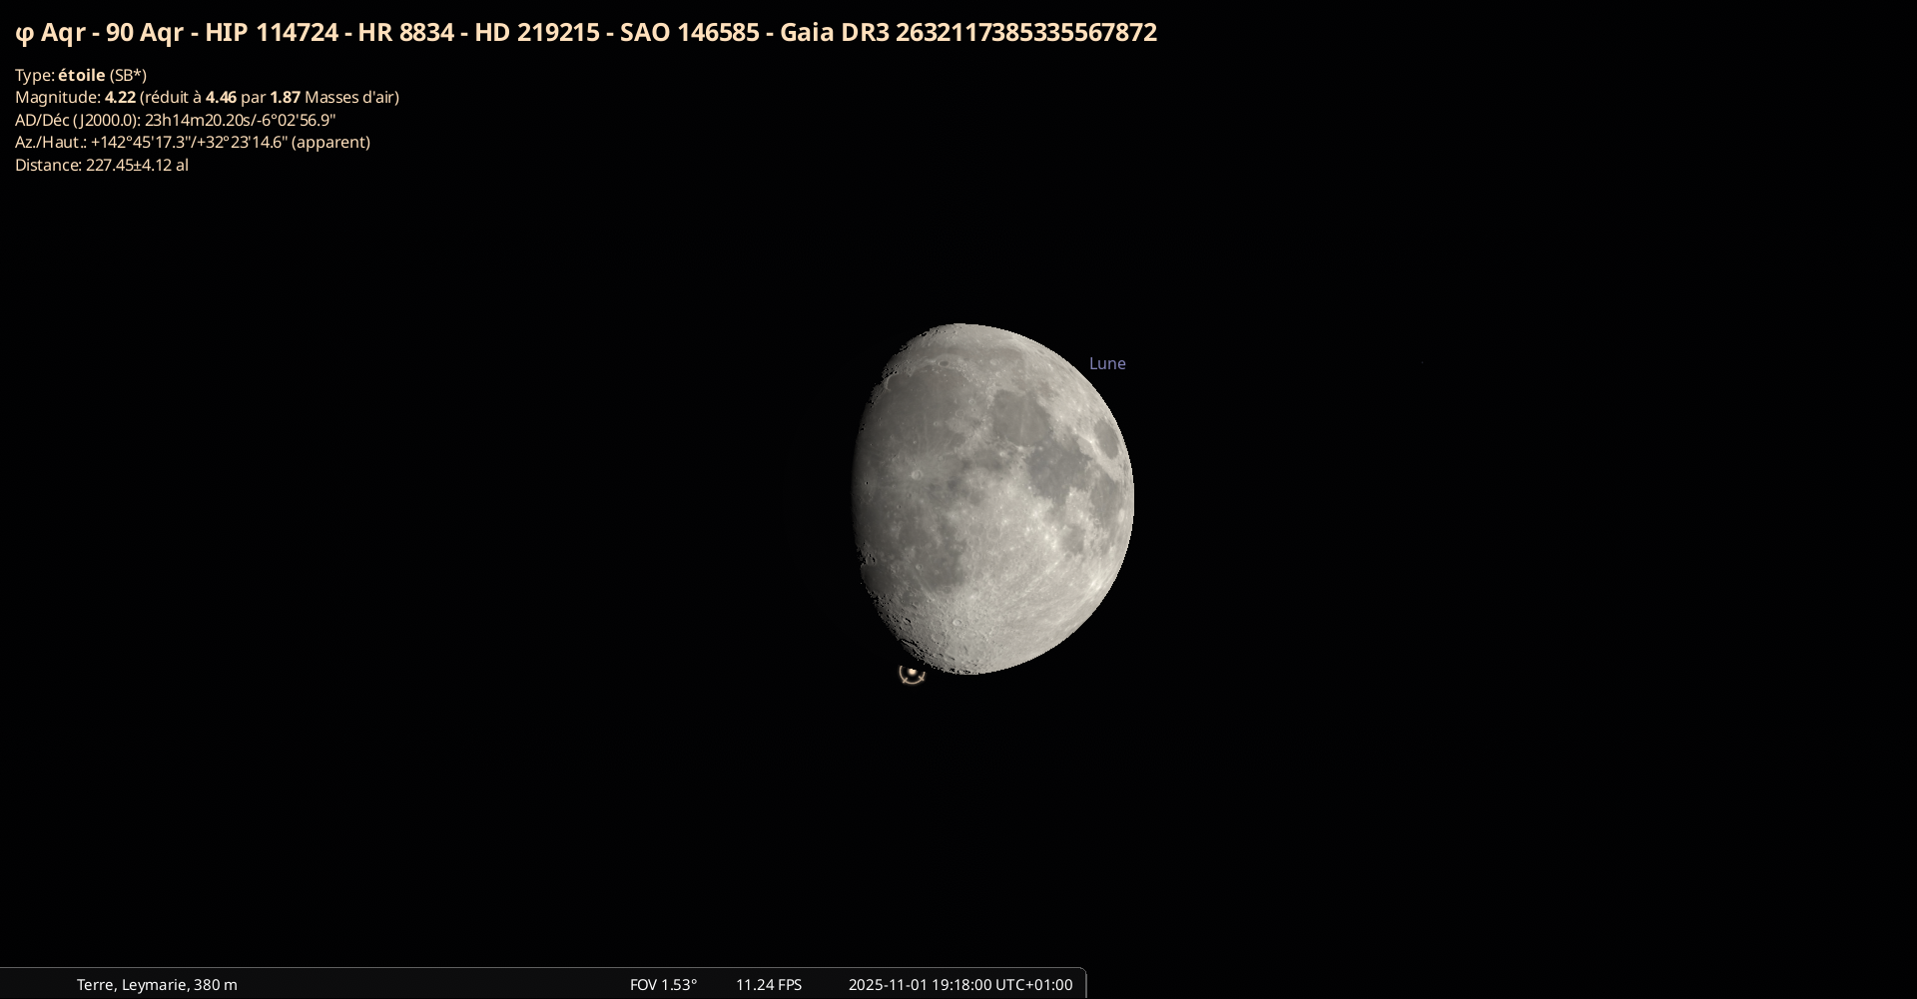1917x999 pixels.
Task: Click the HD 219215 designation
Action: click(537, 33)
